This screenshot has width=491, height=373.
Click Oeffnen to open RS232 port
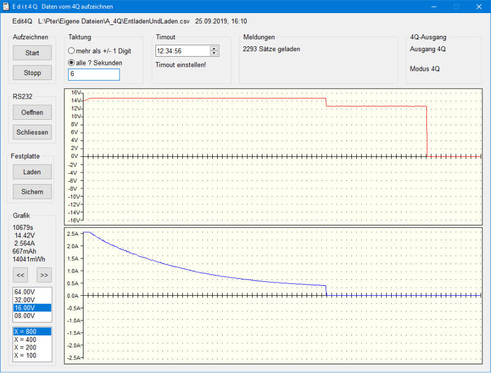pyautogui.click(x=32, y=112)
